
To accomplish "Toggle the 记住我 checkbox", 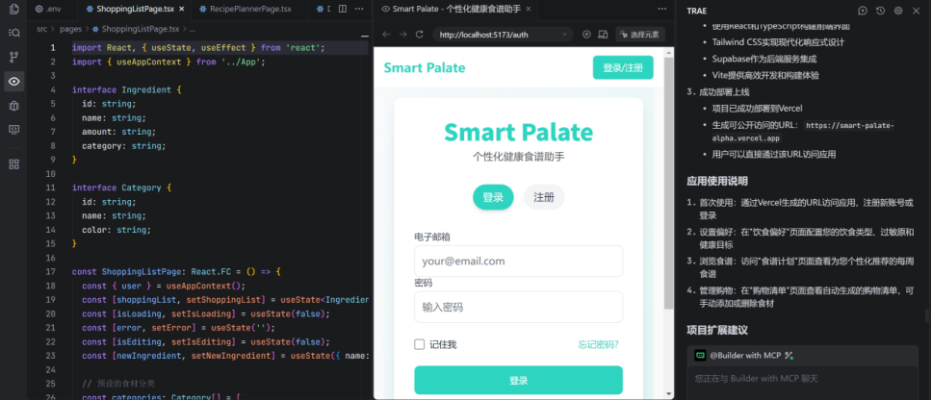I will point(419,345).
